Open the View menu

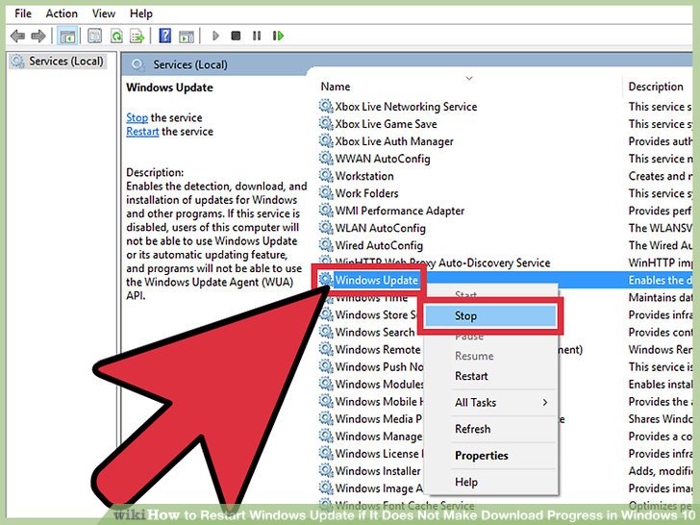click(x=104, y=13)
